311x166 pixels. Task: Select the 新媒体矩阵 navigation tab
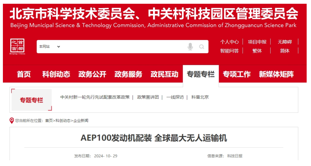pos(276,74)
